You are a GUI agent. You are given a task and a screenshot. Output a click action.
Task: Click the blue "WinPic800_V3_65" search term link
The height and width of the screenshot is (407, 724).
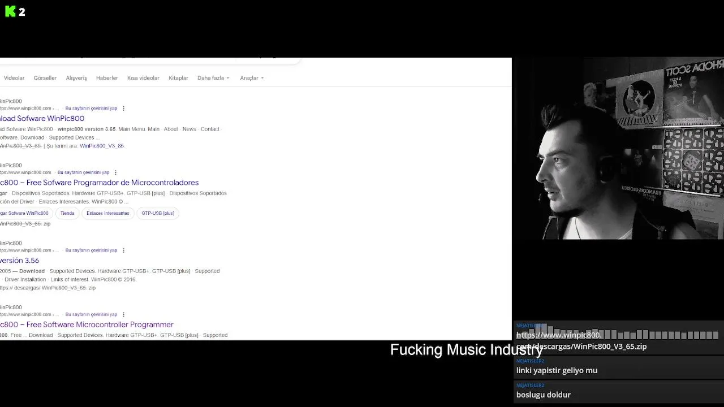102,146
